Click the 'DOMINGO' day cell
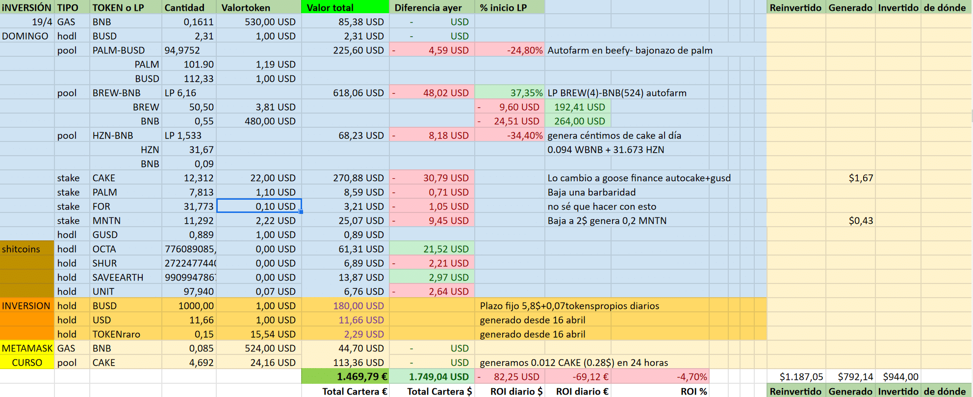This screenshot has height=397, width=973. pos(27,36)
